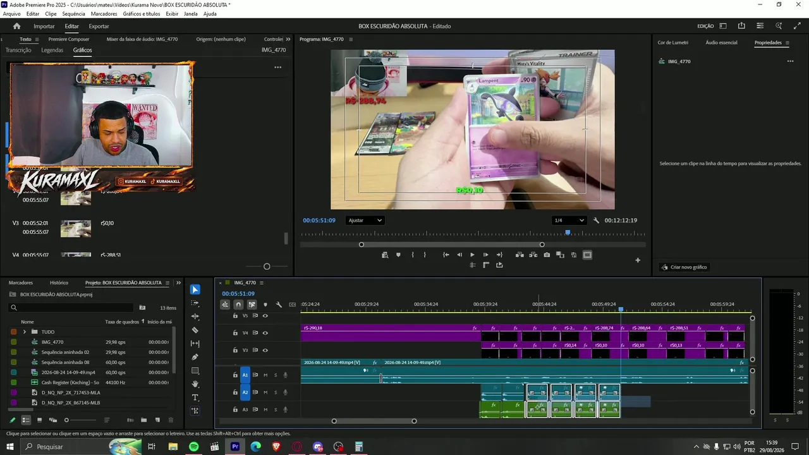Create a new item in Project panel
Viewport: 809px width, 455px height.
pos(157,420)
